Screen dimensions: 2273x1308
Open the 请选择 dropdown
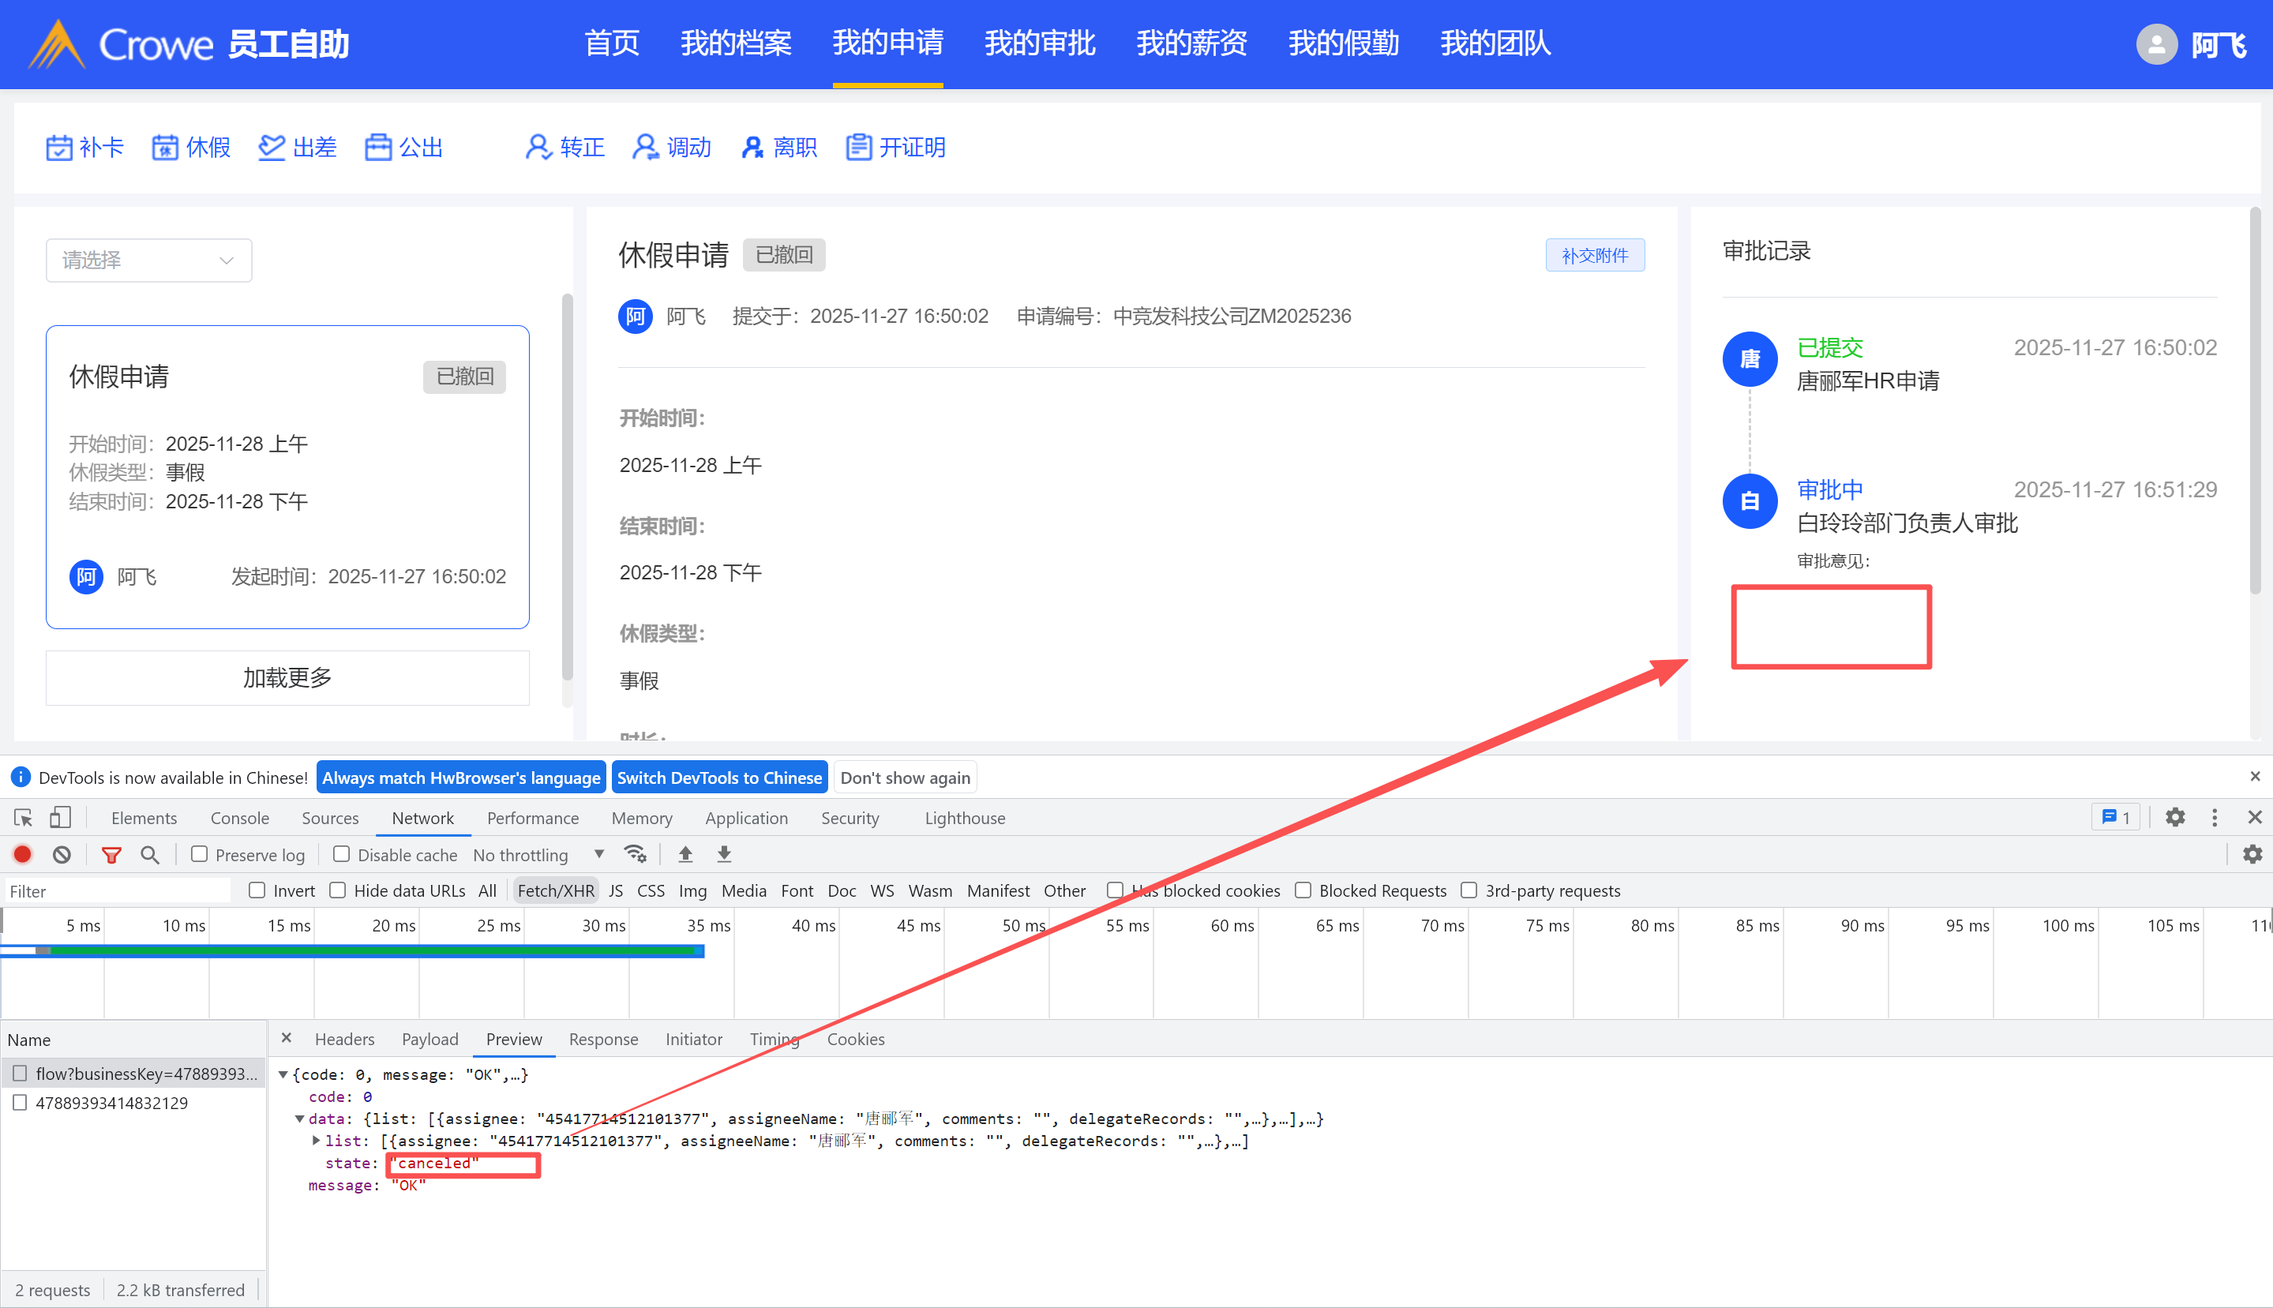[149, 260]
